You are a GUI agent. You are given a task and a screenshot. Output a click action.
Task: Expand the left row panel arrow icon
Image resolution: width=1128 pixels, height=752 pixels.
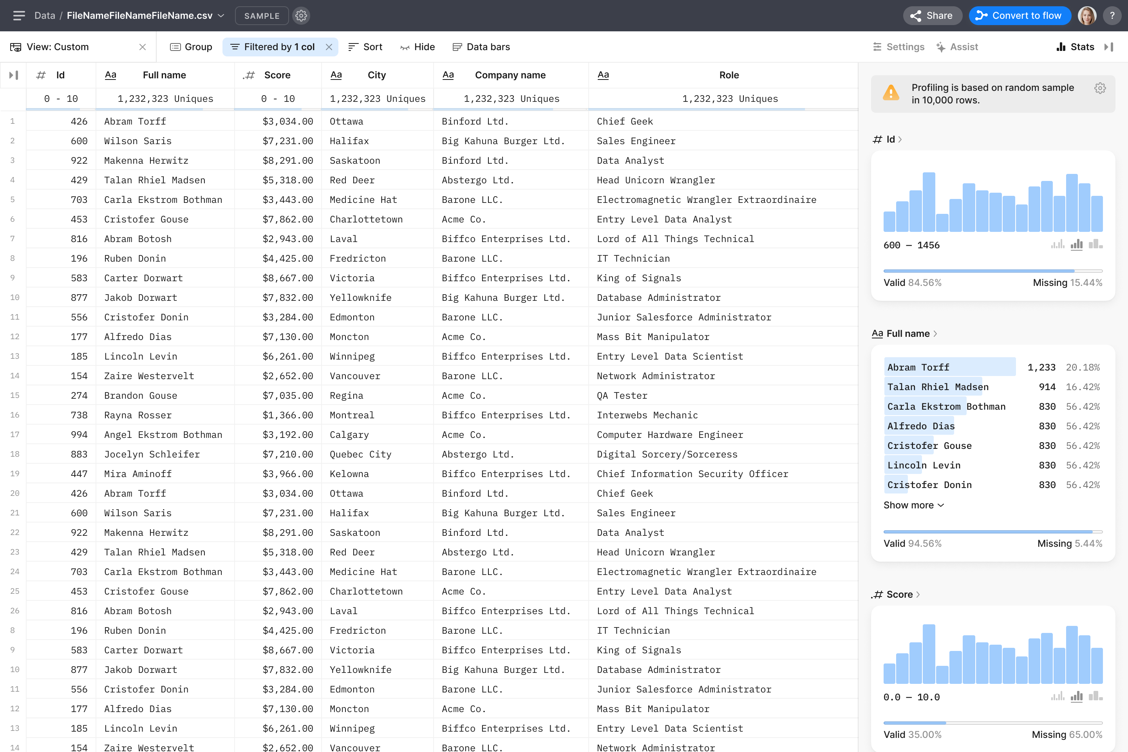pos(13,75)
